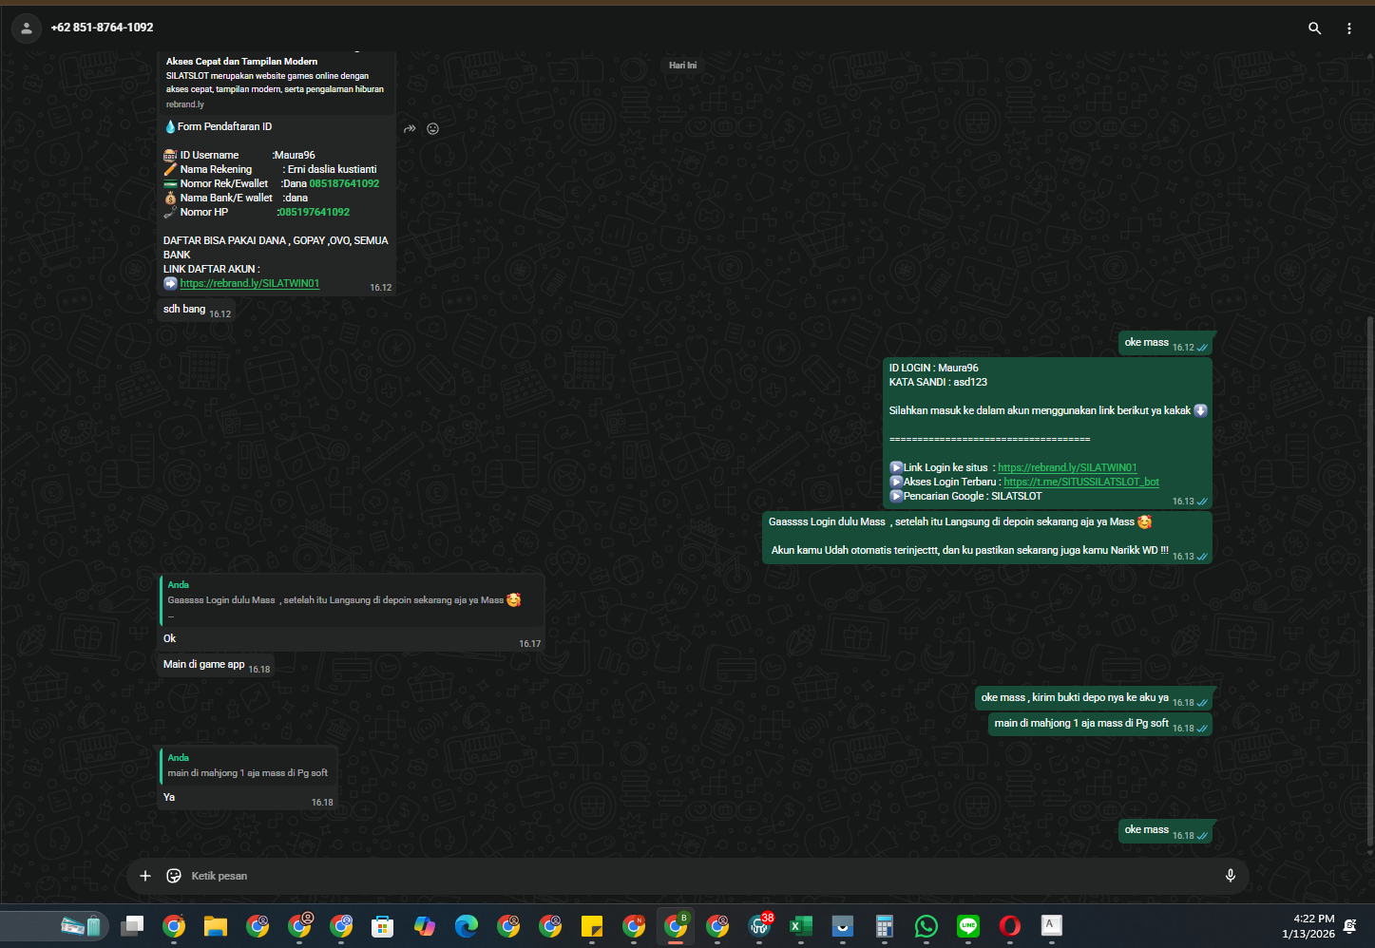Jump to the quoted "main di mahjong 1" reply
1375x948 pixels.
(x=247, y=766)
